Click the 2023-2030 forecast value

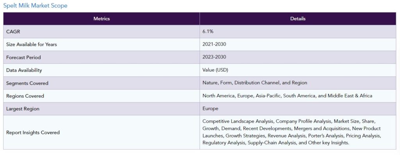pyautogui.click(x=214, y=57)
